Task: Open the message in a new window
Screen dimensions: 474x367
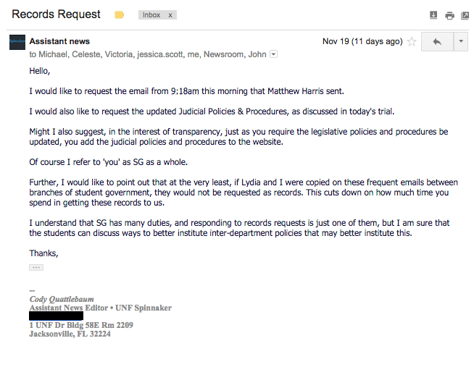Action: [465, 15]
